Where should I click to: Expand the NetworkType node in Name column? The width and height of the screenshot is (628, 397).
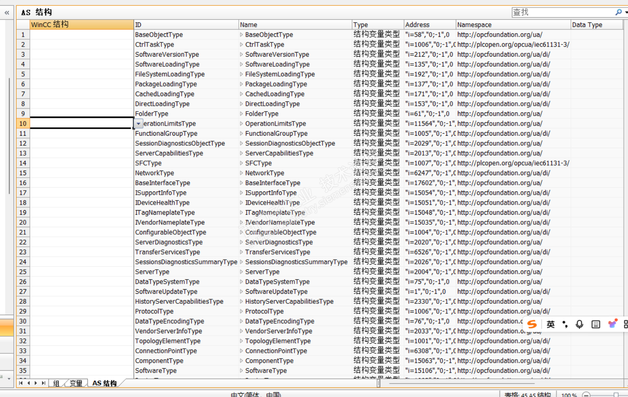tap(242, 173)
